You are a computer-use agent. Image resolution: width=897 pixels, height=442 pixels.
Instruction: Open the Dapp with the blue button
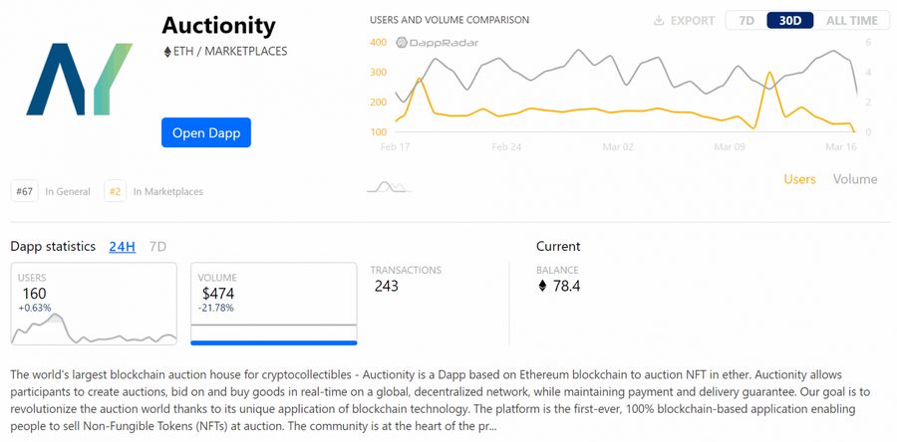tap(206, 132)
